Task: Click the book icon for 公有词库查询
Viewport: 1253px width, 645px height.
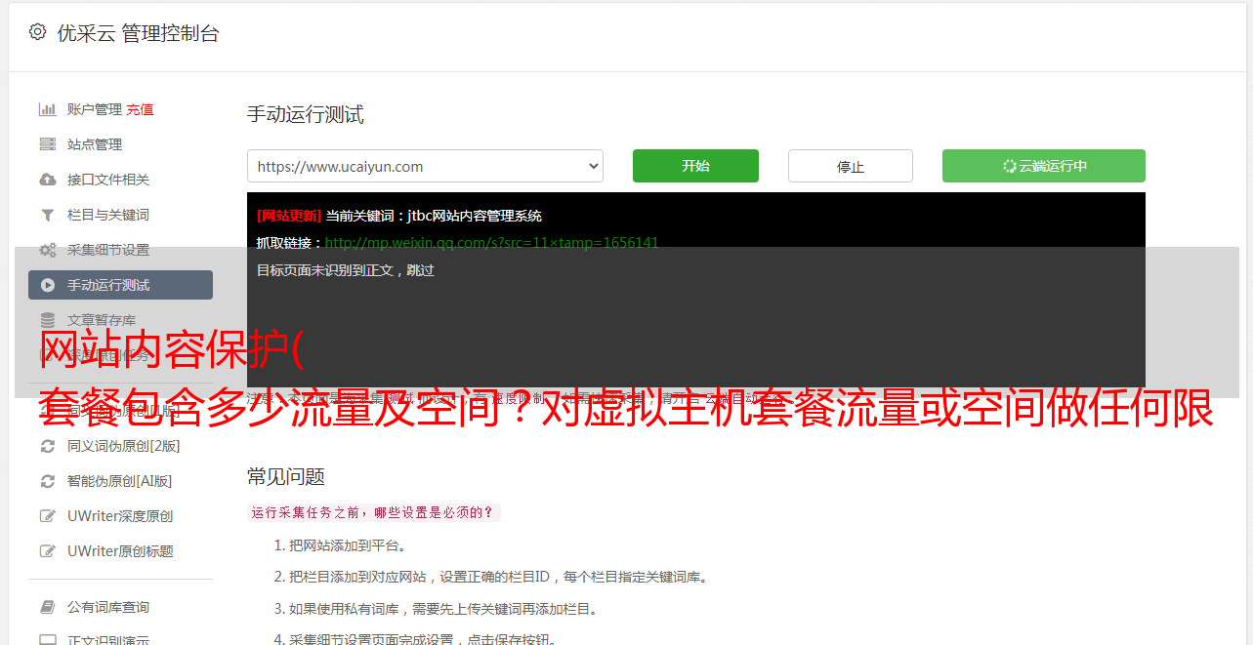Action: coord(47,607)
